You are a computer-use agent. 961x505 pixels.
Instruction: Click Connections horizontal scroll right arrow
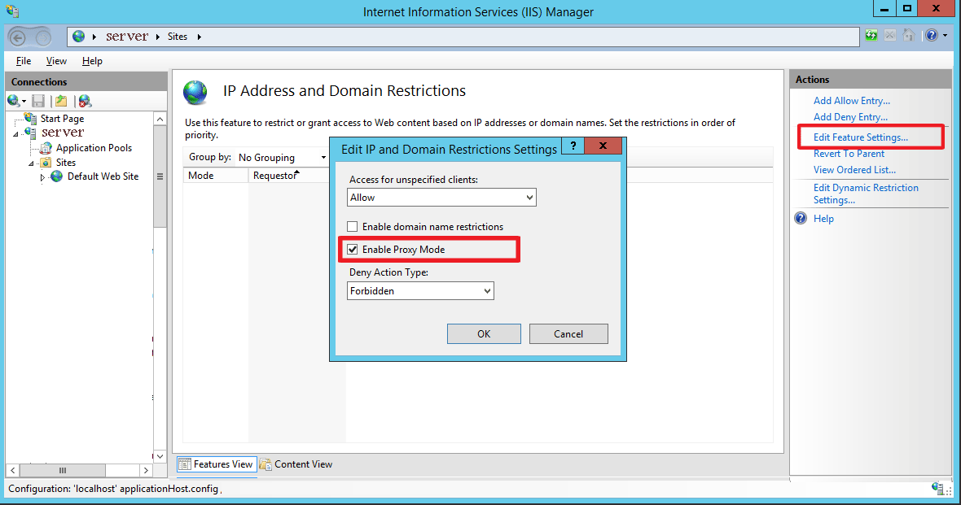(x=146, y=470)
